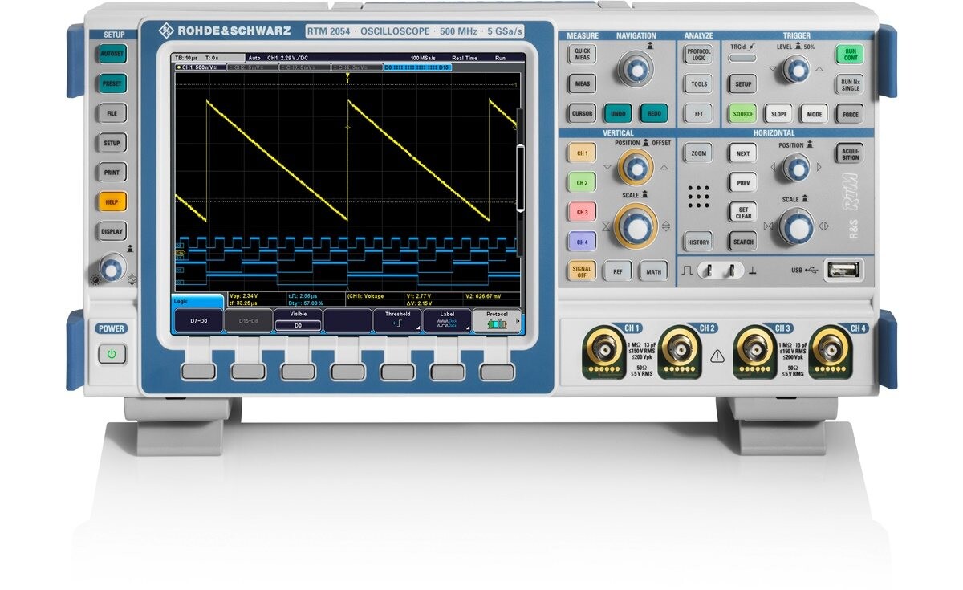Click the Navigation rotary knob
This screenshot has width=963, height=590.
click(x=636, y=68)
